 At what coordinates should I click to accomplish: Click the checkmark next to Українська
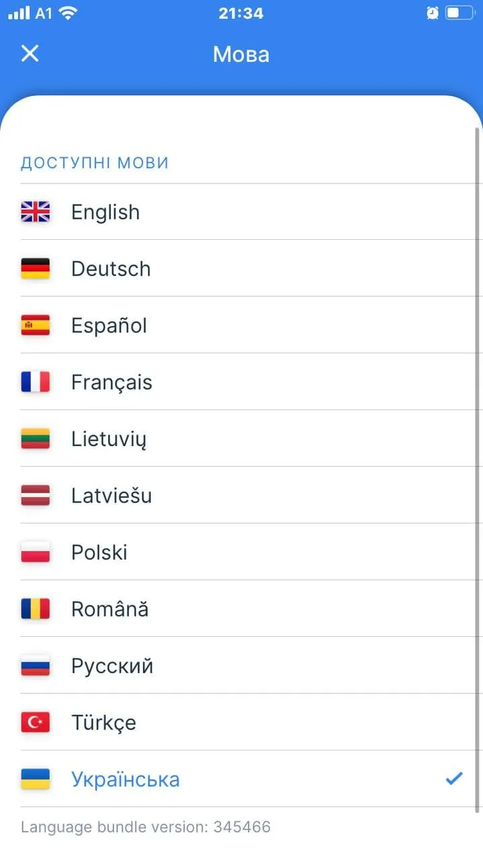click(455, 779)
